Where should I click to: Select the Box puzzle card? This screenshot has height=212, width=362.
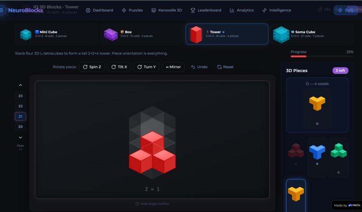tap(142, 34)
